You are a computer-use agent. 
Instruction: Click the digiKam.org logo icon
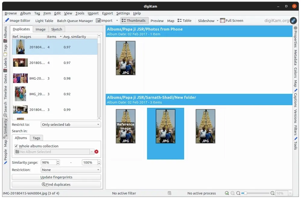[x=293, y=21]
